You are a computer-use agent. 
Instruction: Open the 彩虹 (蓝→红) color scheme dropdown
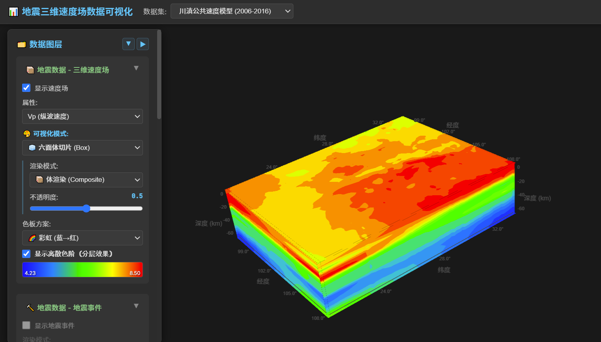point(83,238)
